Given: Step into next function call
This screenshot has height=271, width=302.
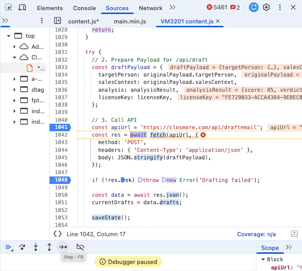Looking at the screenshot, I should pos(36,247).
